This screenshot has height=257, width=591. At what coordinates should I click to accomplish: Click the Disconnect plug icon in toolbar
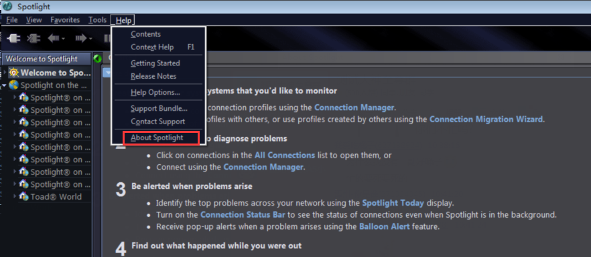coord(34,39)
